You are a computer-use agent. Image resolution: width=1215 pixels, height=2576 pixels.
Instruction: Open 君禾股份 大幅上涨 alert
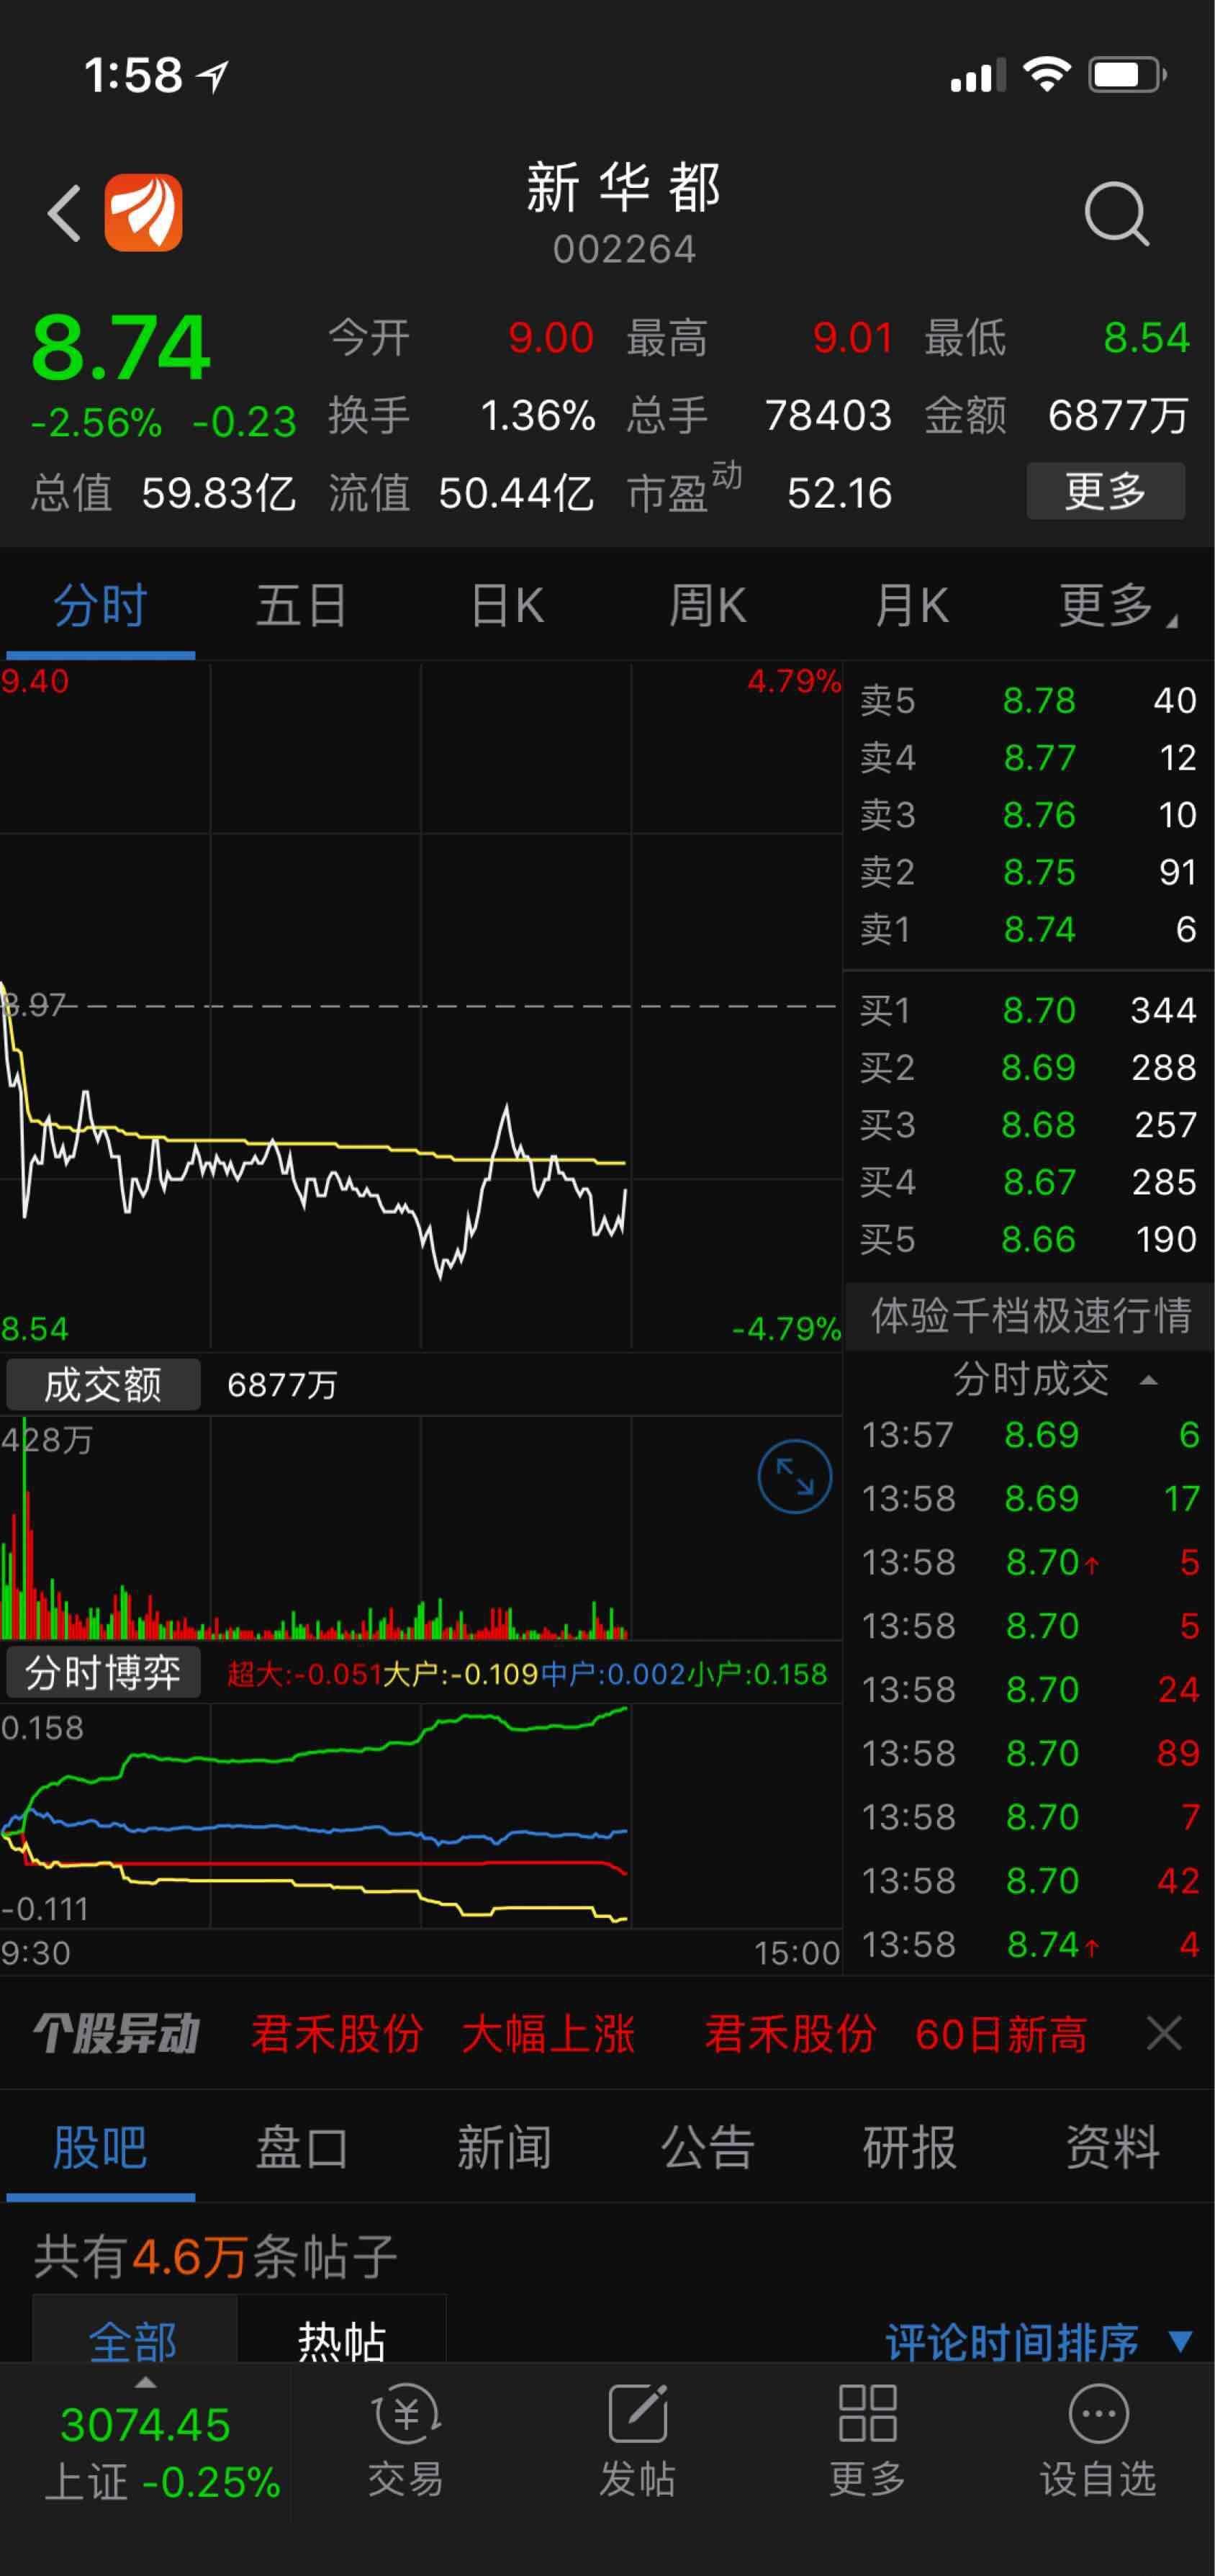pos(443,2034)
